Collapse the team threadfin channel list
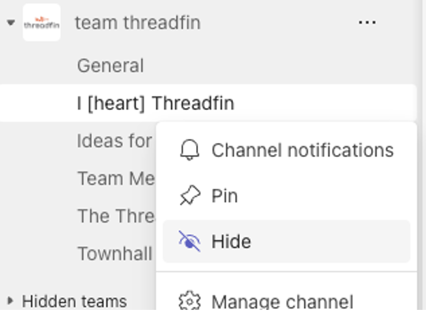 [x=11, y=23]
